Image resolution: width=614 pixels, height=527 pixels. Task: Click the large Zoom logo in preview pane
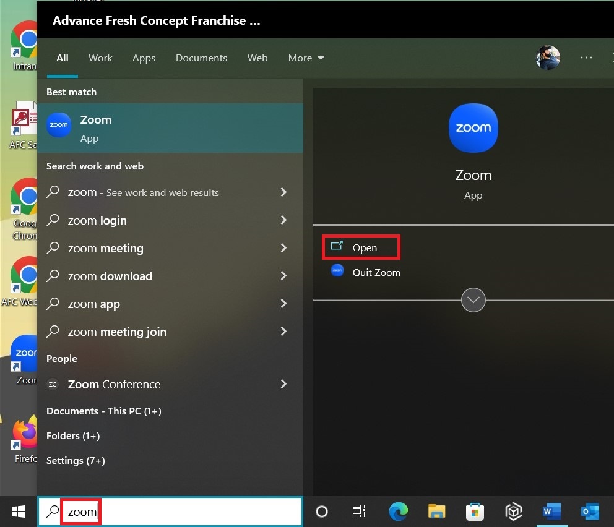coord(473,127)
